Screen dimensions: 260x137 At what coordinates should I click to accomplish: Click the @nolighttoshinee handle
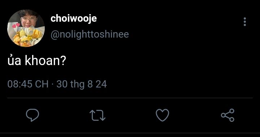coord(90,35)
